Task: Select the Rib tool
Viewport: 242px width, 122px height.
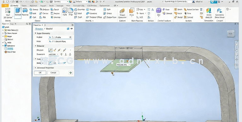Action: (43, 17)
